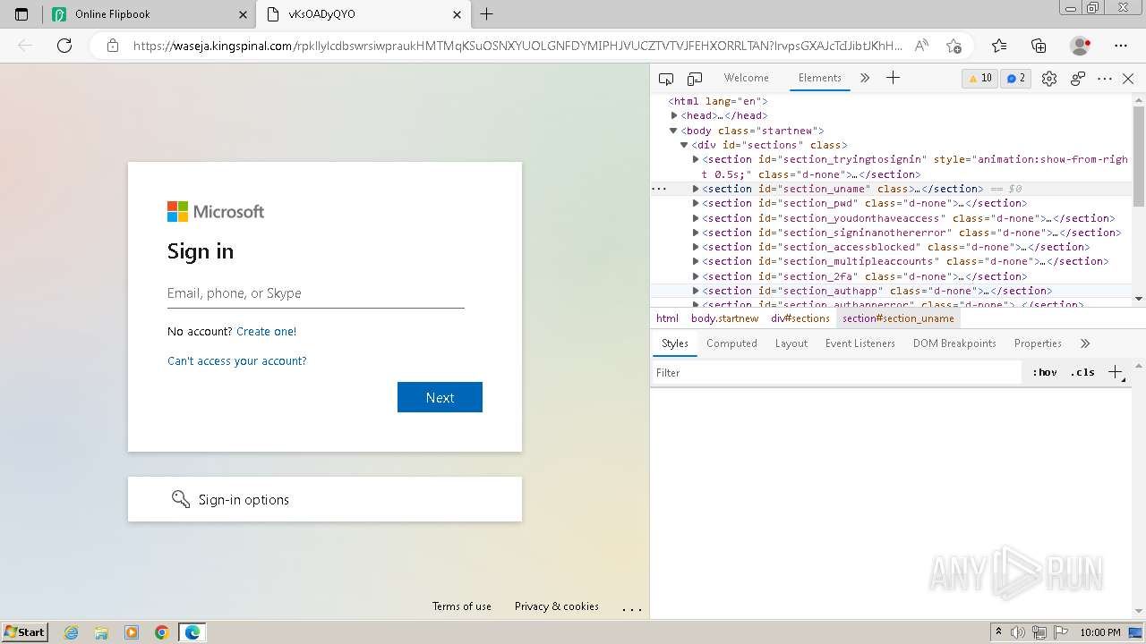Screen dimensions: 1146x644
Task: Toggle :hov element state panel
Action: (1044, 372)
